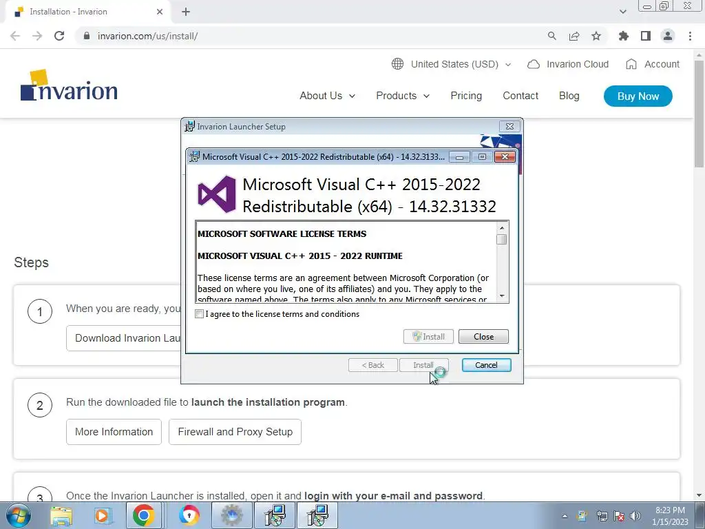This screenshot has height=529, width=705.
Task: Go to Account page
Action: [x=653, y=64]
